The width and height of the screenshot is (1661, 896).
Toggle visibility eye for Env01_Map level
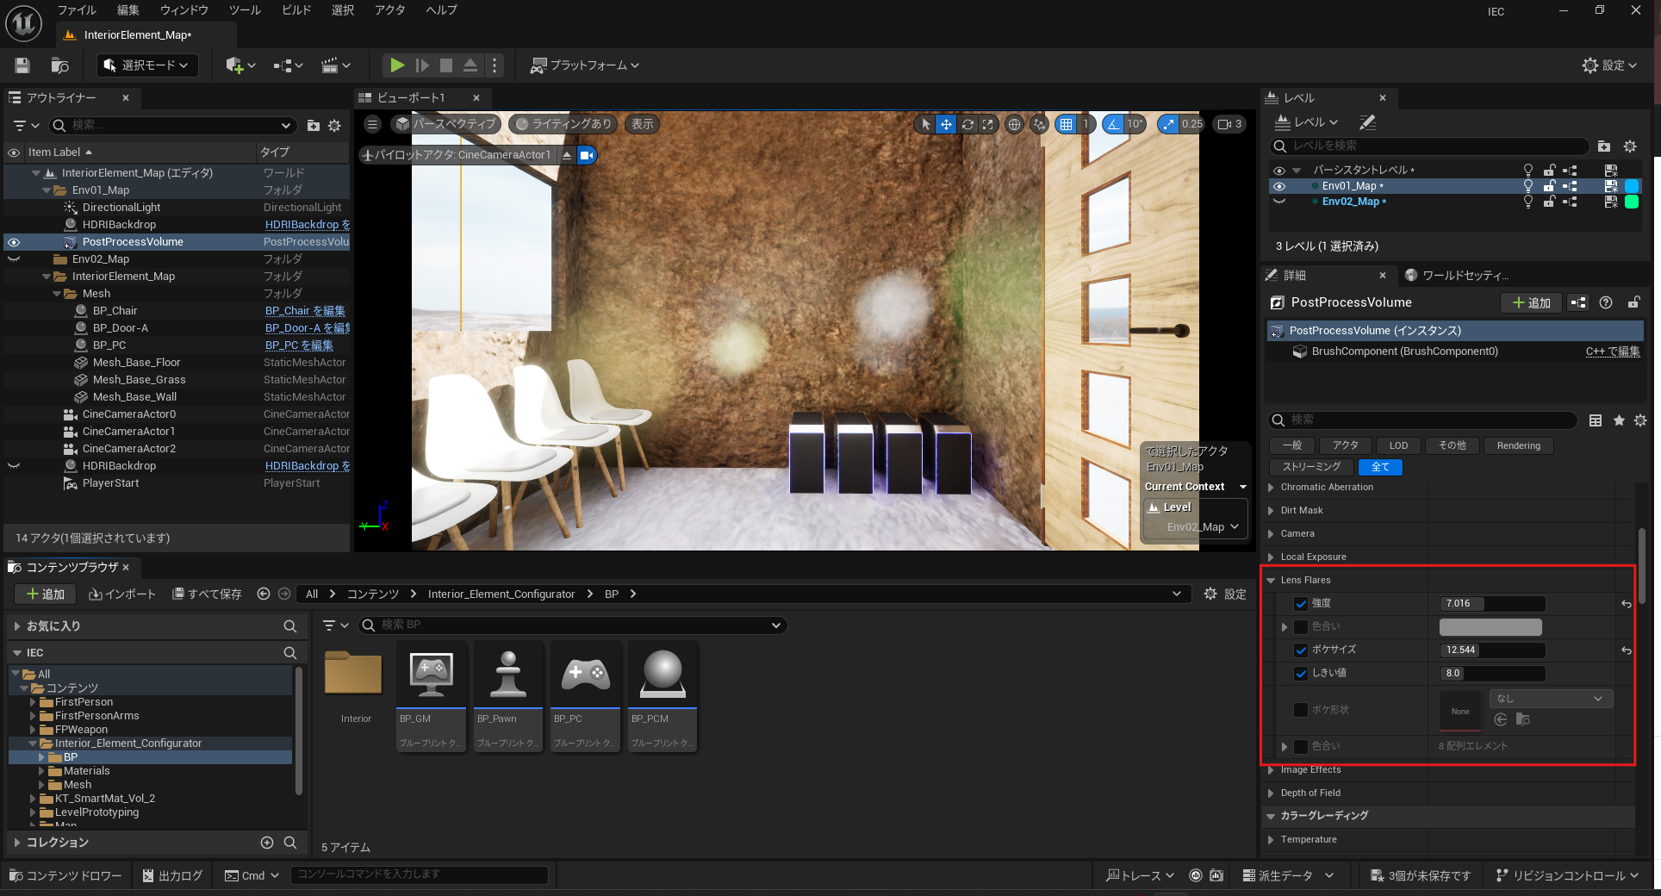click(x=1278, y=186)
